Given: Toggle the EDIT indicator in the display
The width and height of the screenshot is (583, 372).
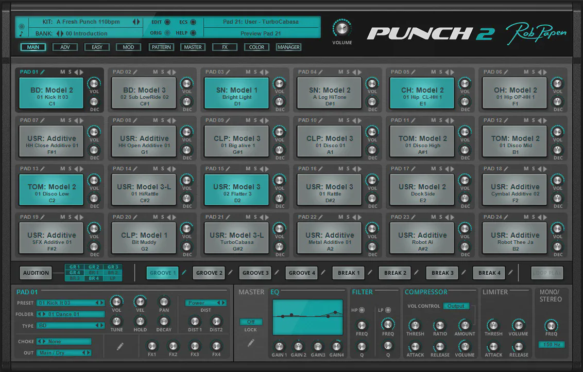Looking at the screenshot, I should pos(166,22).
